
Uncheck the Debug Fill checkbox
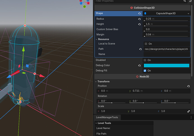click(x=145, y=71)
